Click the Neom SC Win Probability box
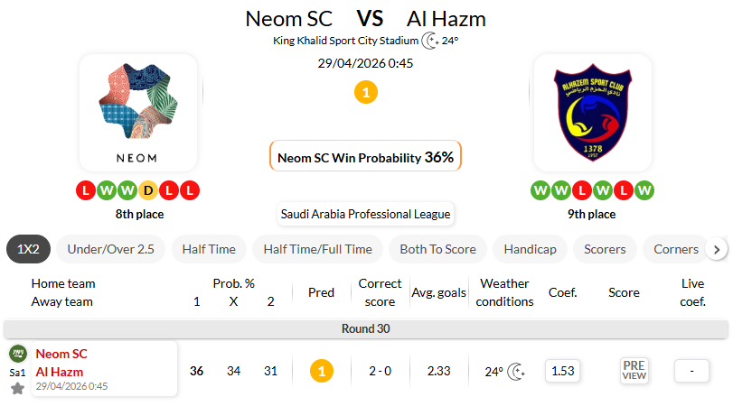 [365, 156]
